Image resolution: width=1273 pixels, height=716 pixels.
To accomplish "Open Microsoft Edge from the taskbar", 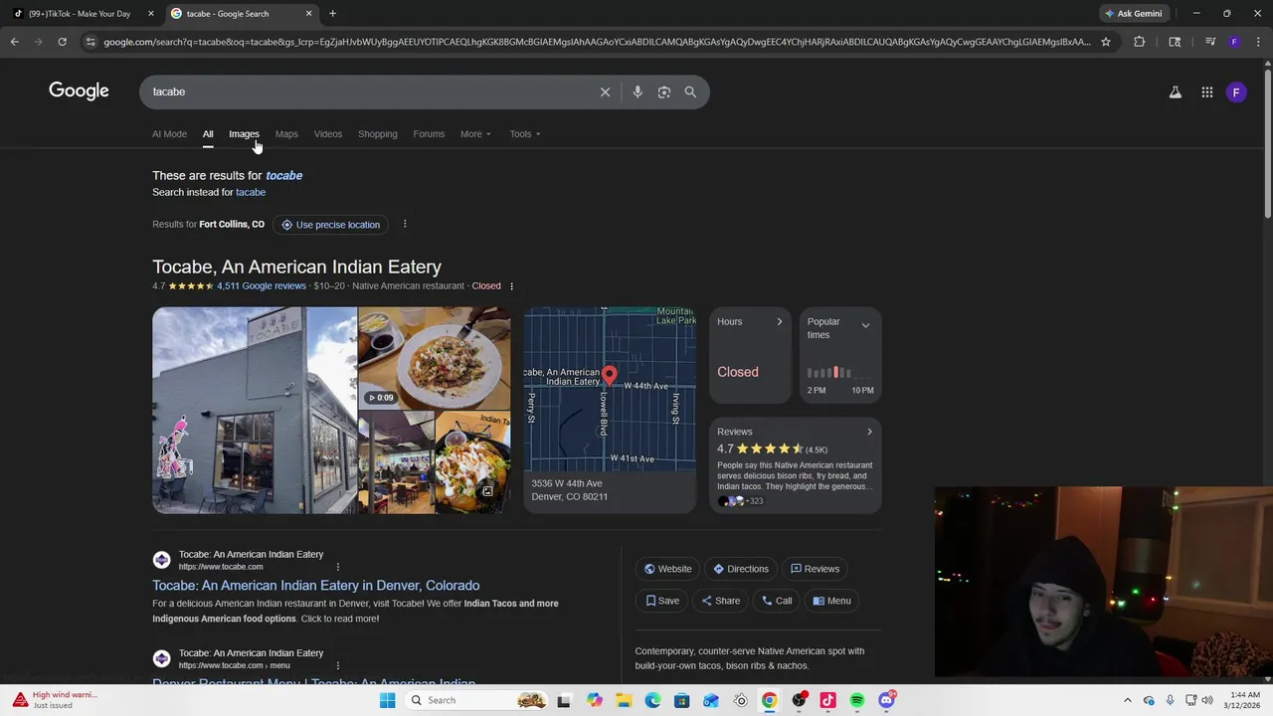I will [x=652, y=700].
